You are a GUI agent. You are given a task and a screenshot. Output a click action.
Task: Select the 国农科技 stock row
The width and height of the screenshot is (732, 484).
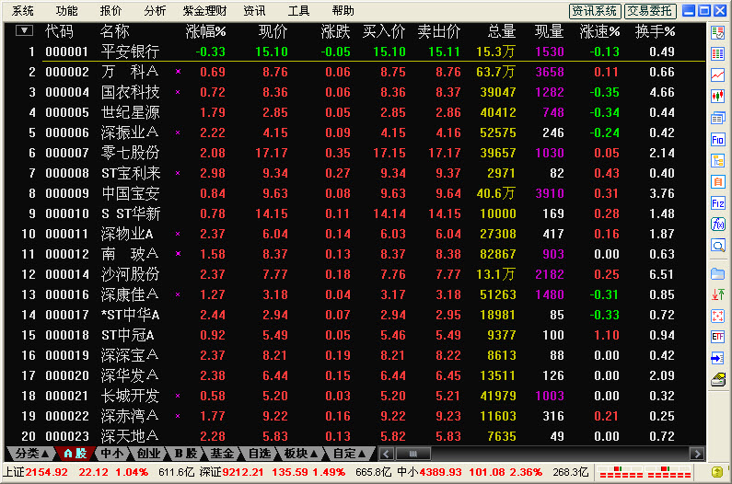pyautogui.click(x=354, y=92)
